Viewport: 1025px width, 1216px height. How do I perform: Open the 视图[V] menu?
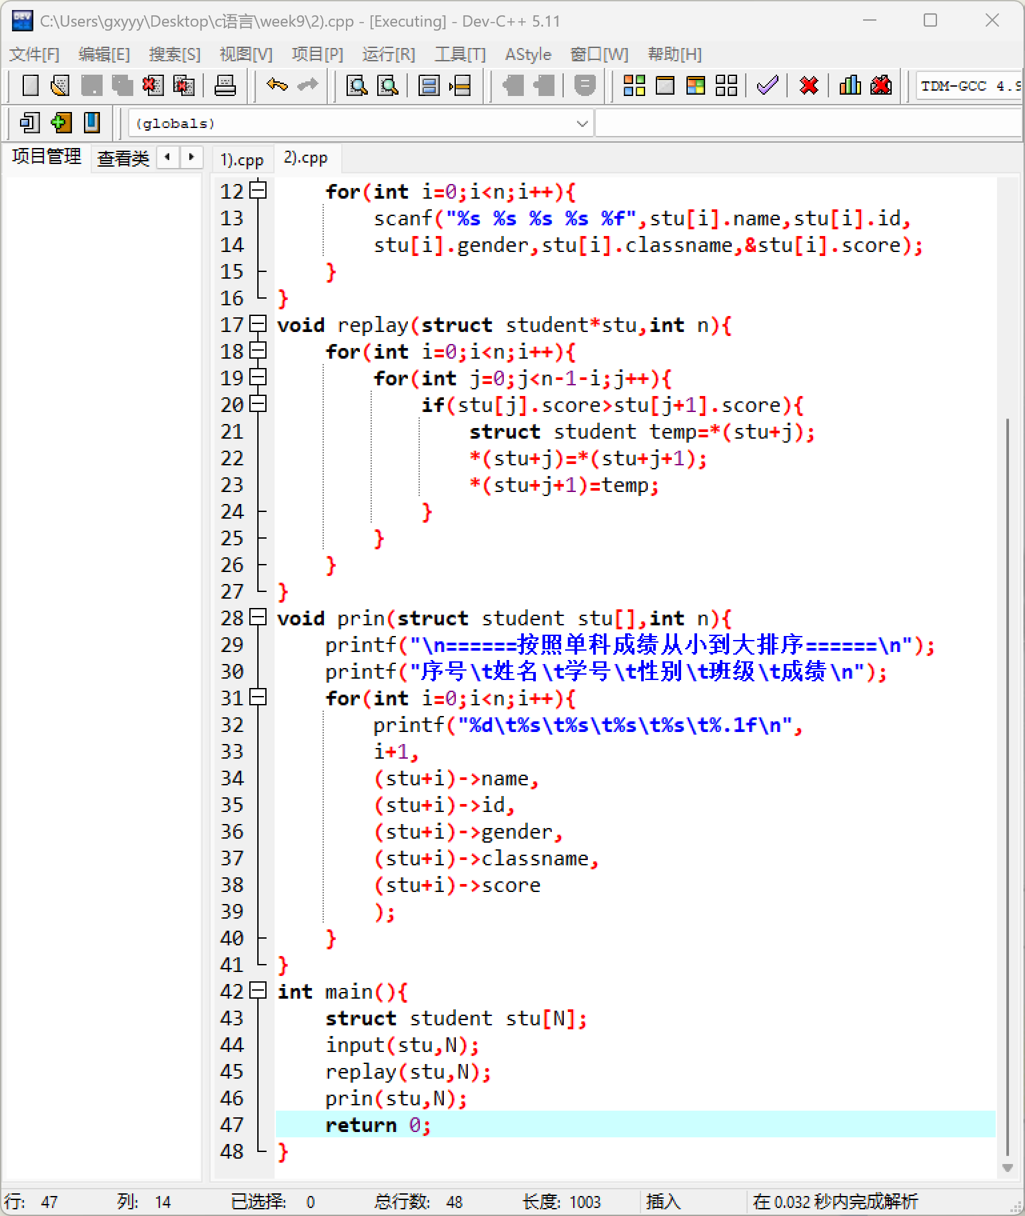[246, 54]
